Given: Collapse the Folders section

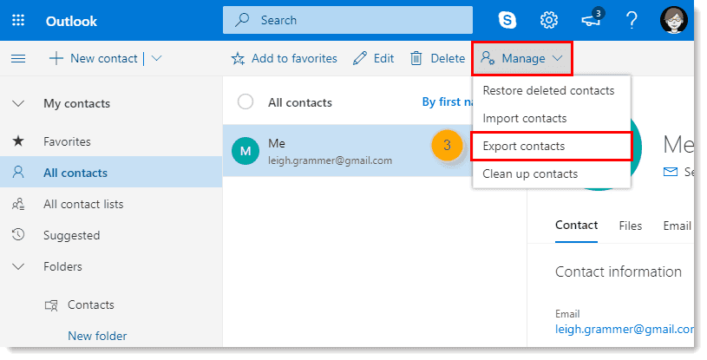Looking at the screenshot, I should (x=18, y=266).
